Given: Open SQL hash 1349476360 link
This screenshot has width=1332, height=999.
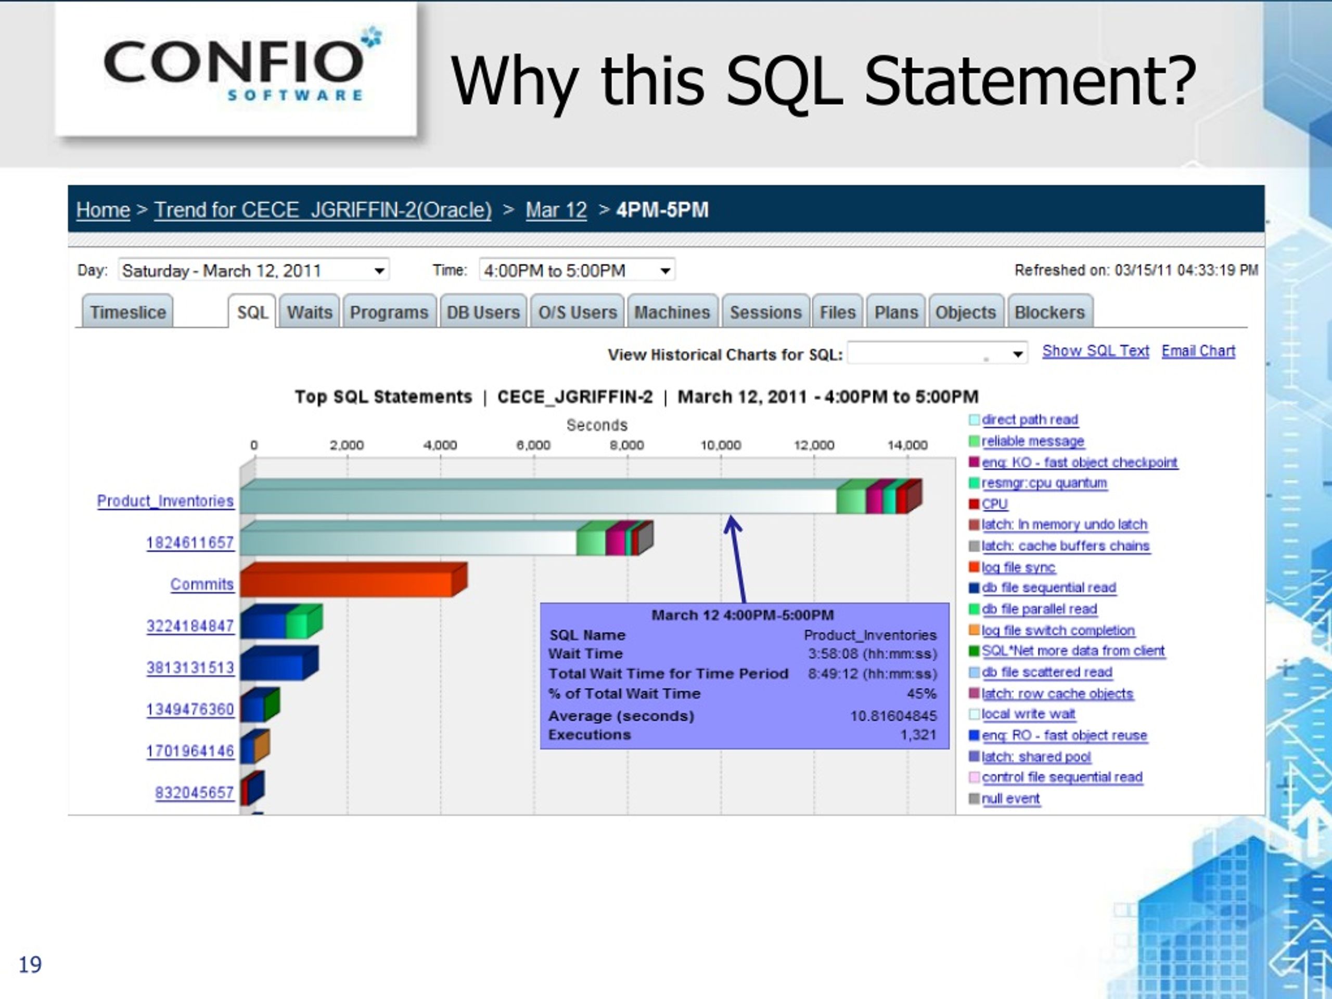Looking at the screenshot, I should 190,709.
